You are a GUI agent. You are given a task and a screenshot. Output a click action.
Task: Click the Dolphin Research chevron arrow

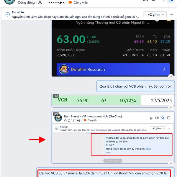[x=164, y=69]
